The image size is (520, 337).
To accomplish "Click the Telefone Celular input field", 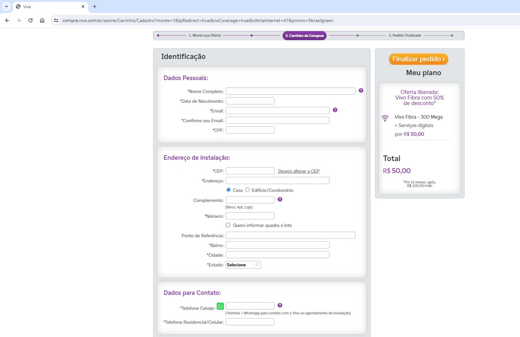I will [x=250, y=306].
